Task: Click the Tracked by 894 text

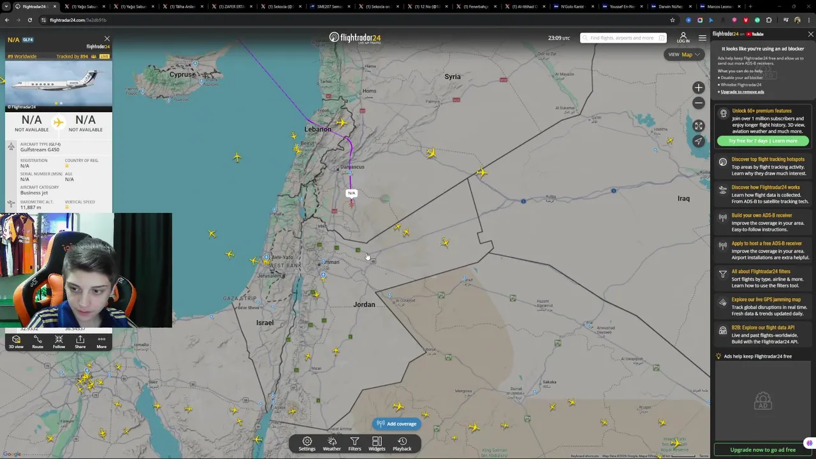Action: (72, 56)
